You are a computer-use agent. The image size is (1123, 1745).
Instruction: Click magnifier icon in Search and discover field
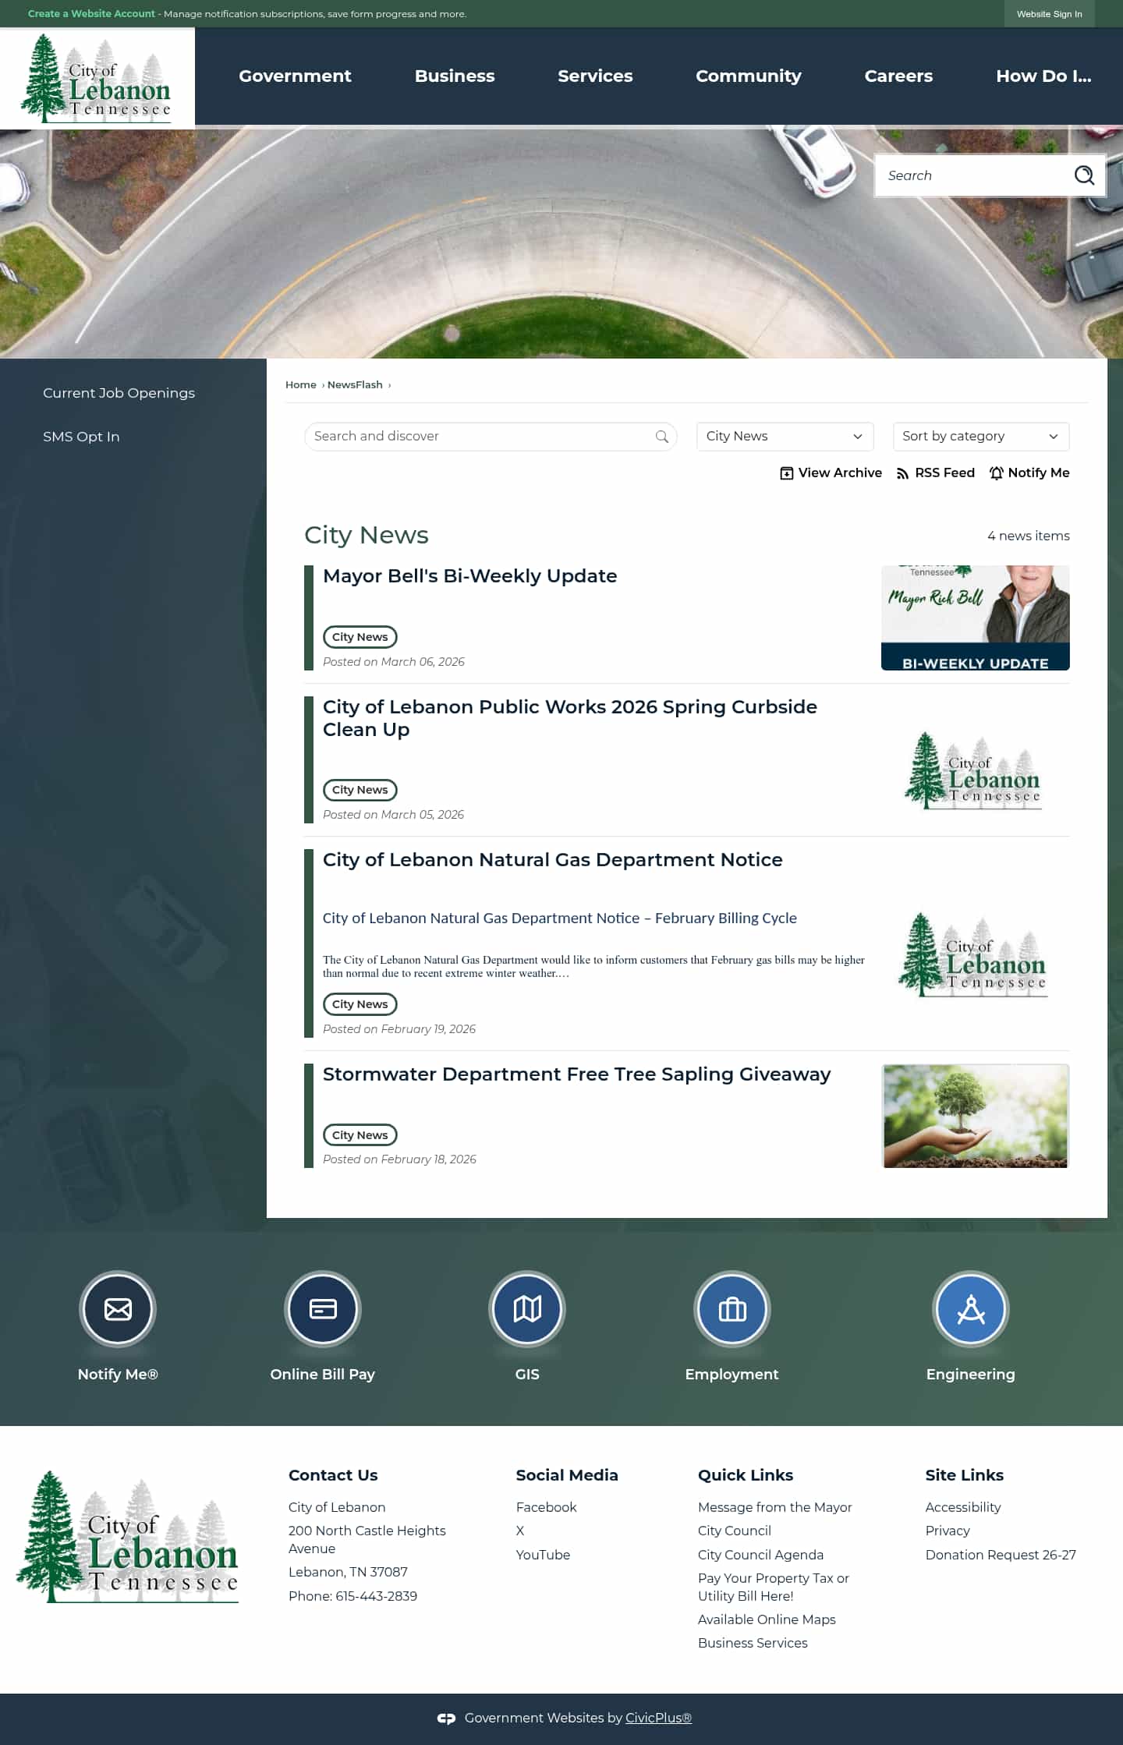click(x=662, y=437)
